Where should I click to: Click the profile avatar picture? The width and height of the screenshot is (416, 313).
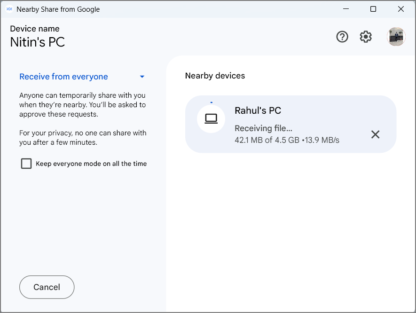(396, 37)
